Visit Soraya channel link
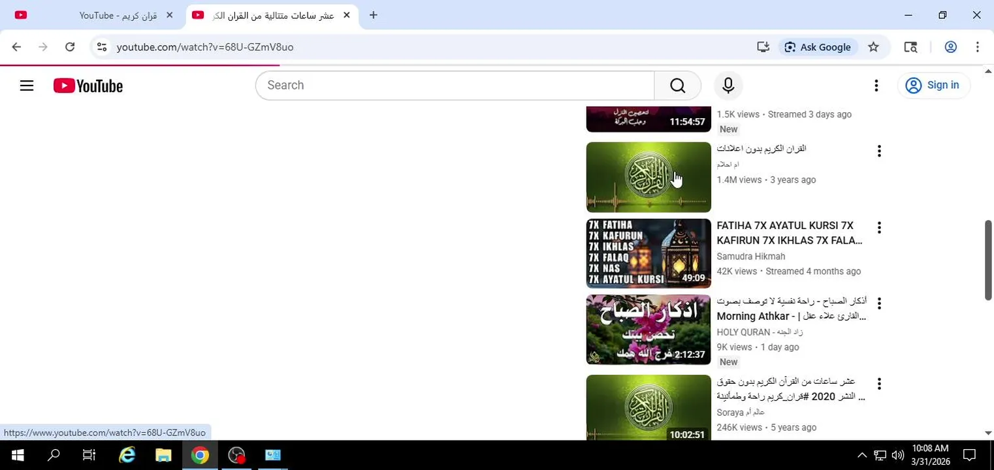This screenshot has height=470, width=994. (741, 413)
